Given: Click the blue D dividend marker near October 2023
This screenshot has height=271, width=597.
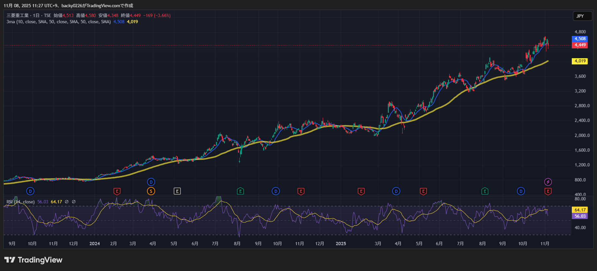Looking at the screenshot, I should click(x=30, y=191).
